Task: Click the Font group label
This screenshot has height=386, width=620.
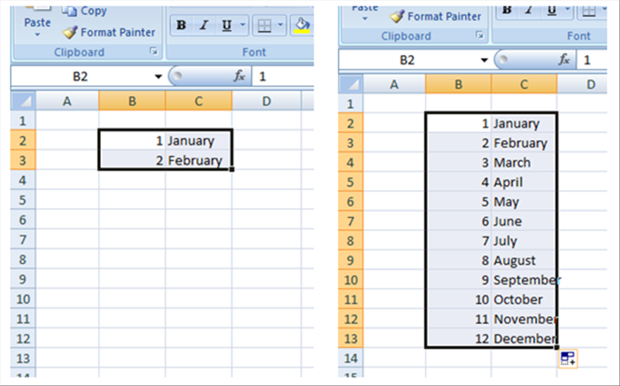Action: pyautogui.click(x=254, y=52)
